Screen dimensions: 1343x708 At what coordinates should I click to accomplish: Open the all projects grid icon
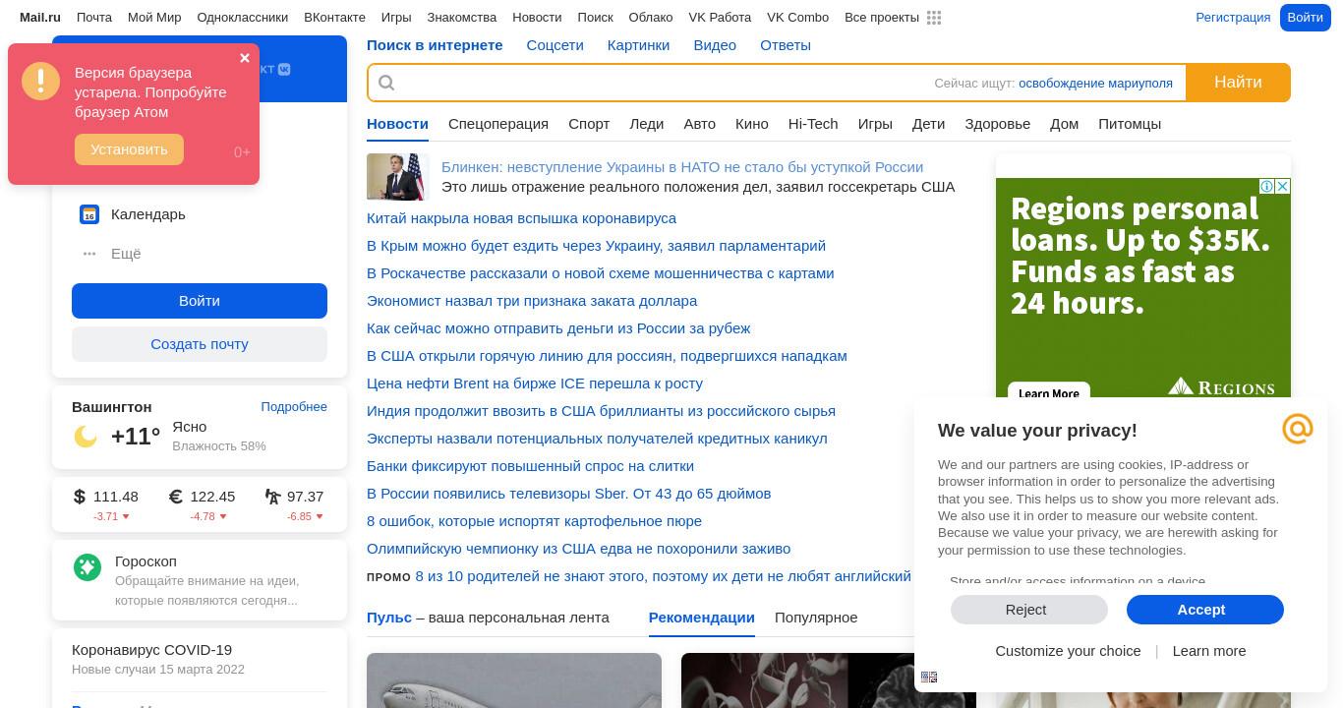pyautogui.click(x=934, y=18)
